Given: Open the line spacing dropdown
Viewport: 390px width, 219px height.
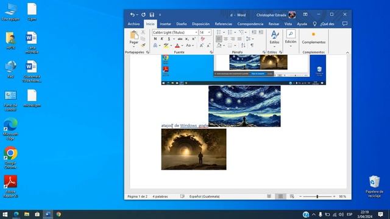Looking at the screenshot, I should pos(249,39).
